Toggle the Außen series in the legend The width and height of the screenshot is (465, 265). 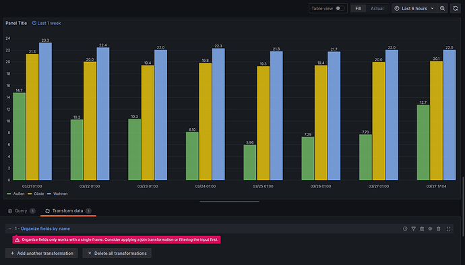click(x=19, y=194)
